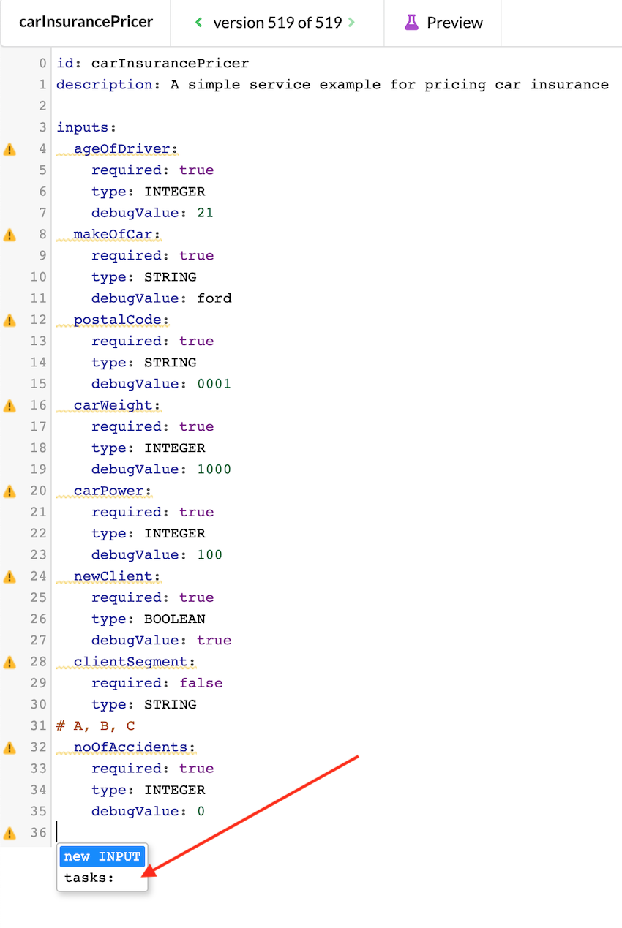Click the warning icon beside newClient

[x=10, y=576]
